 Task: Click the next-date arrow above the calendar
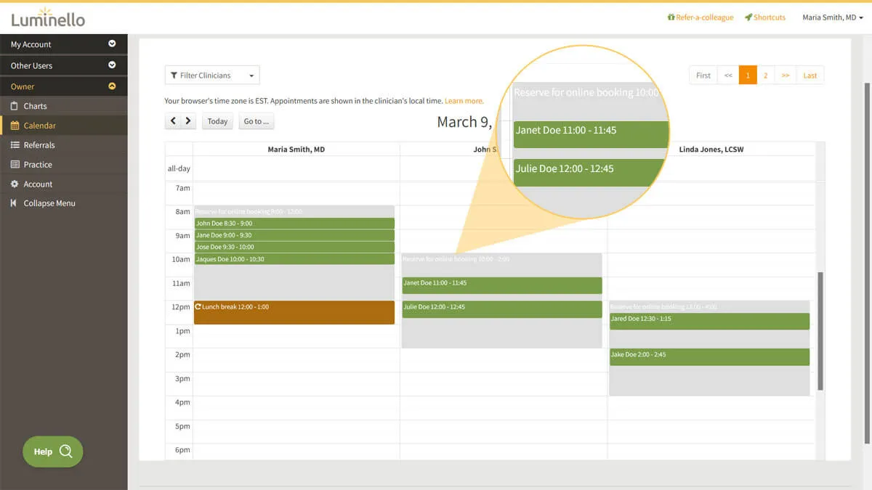point(188,121)
